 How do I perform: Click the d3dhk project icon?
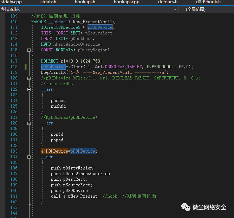pyautogui.click(x=3, y=9)
